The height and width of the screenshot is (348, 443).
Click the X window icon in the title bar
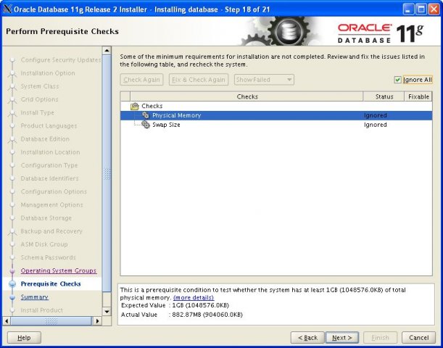(8, 9)
